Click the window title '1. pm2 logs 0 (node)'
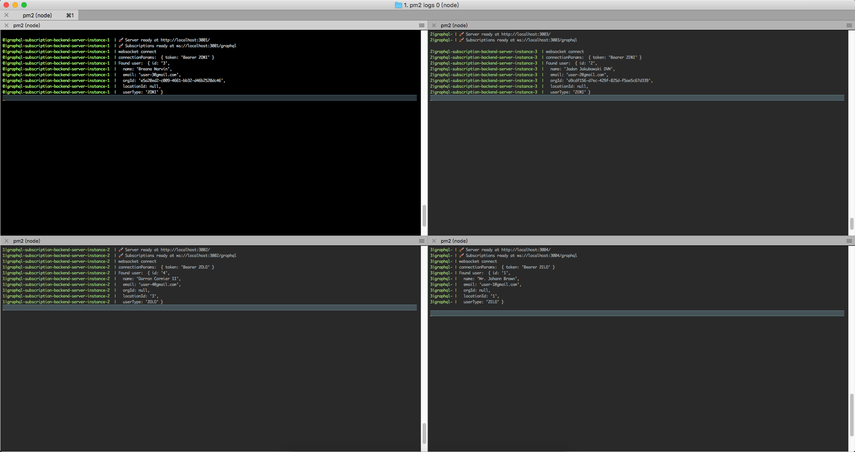This screenshot has width=855, height=452. coord(431,5)
